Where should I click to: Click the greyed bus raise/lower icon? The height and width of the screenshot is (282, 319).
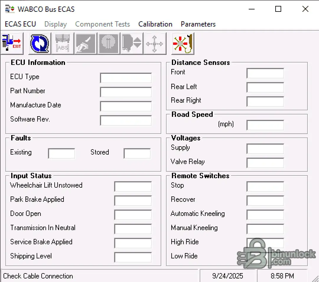tap(132, 43)
